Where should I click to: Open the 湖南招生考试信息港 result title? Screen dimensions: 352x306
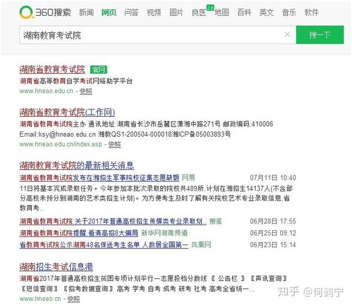[x=56, y=267]
